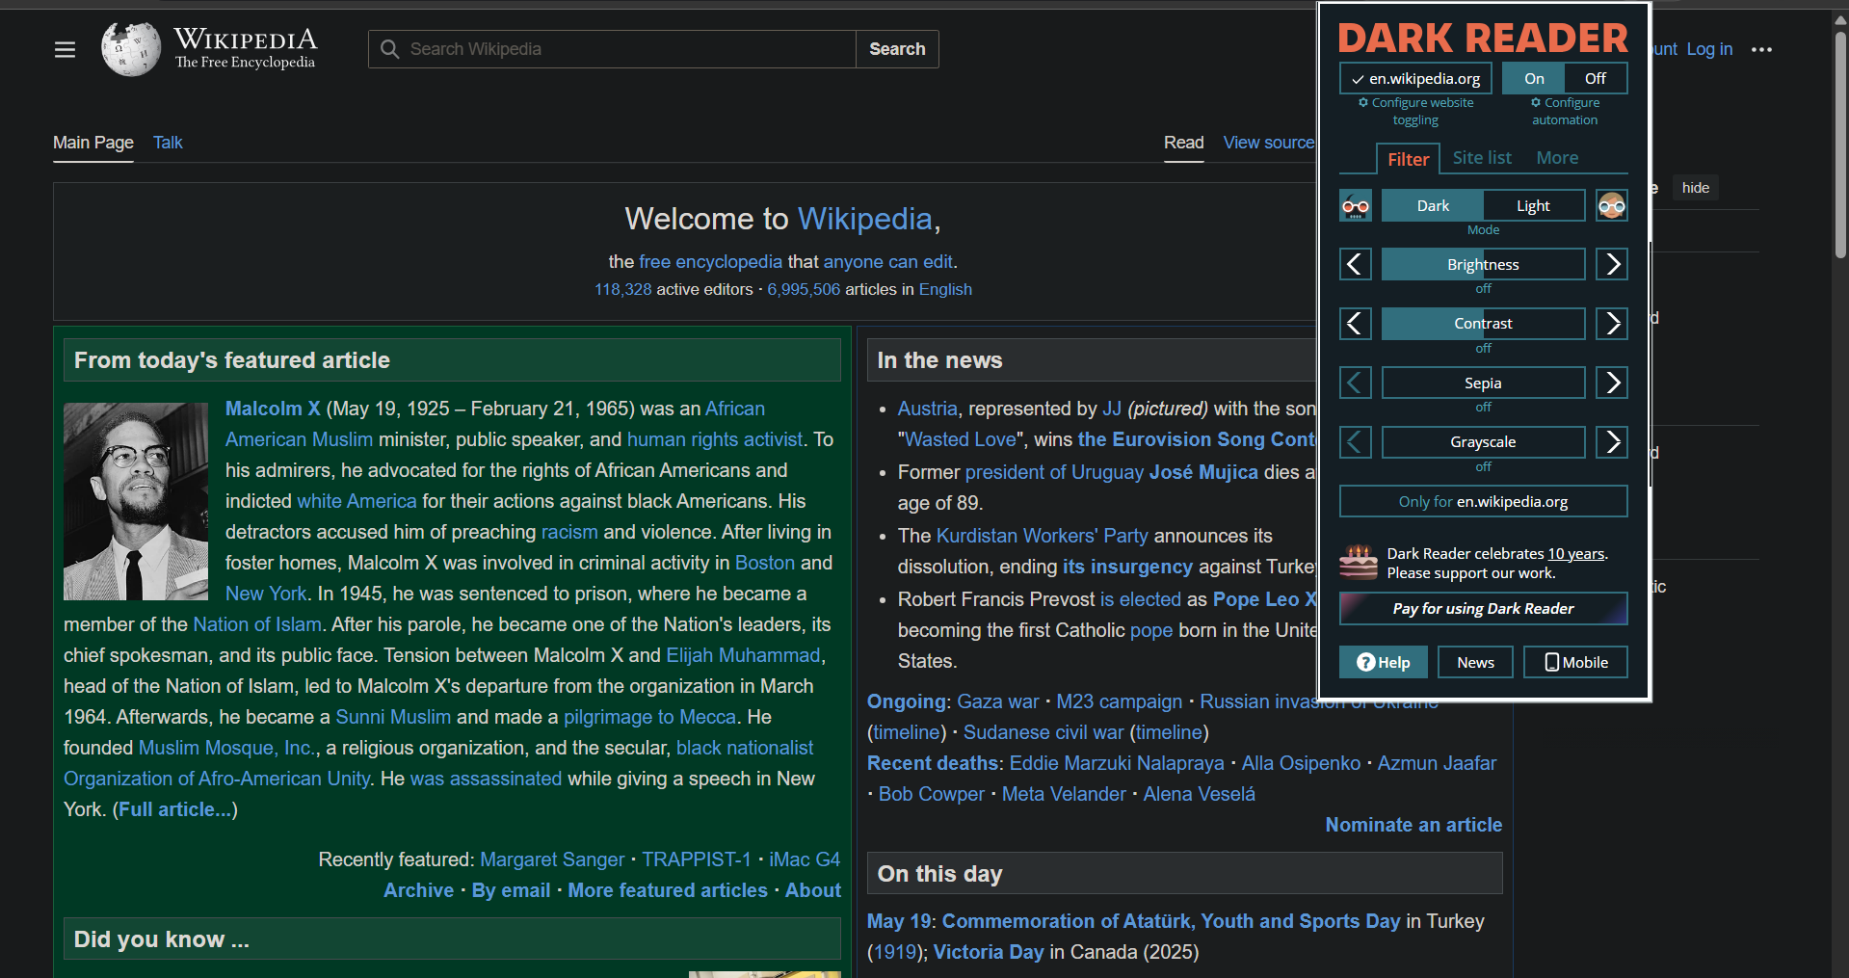Viewport: 1849px width, 978px height.
Task: Adjust the Sepia slider
Action: [x=1483, y=383]
